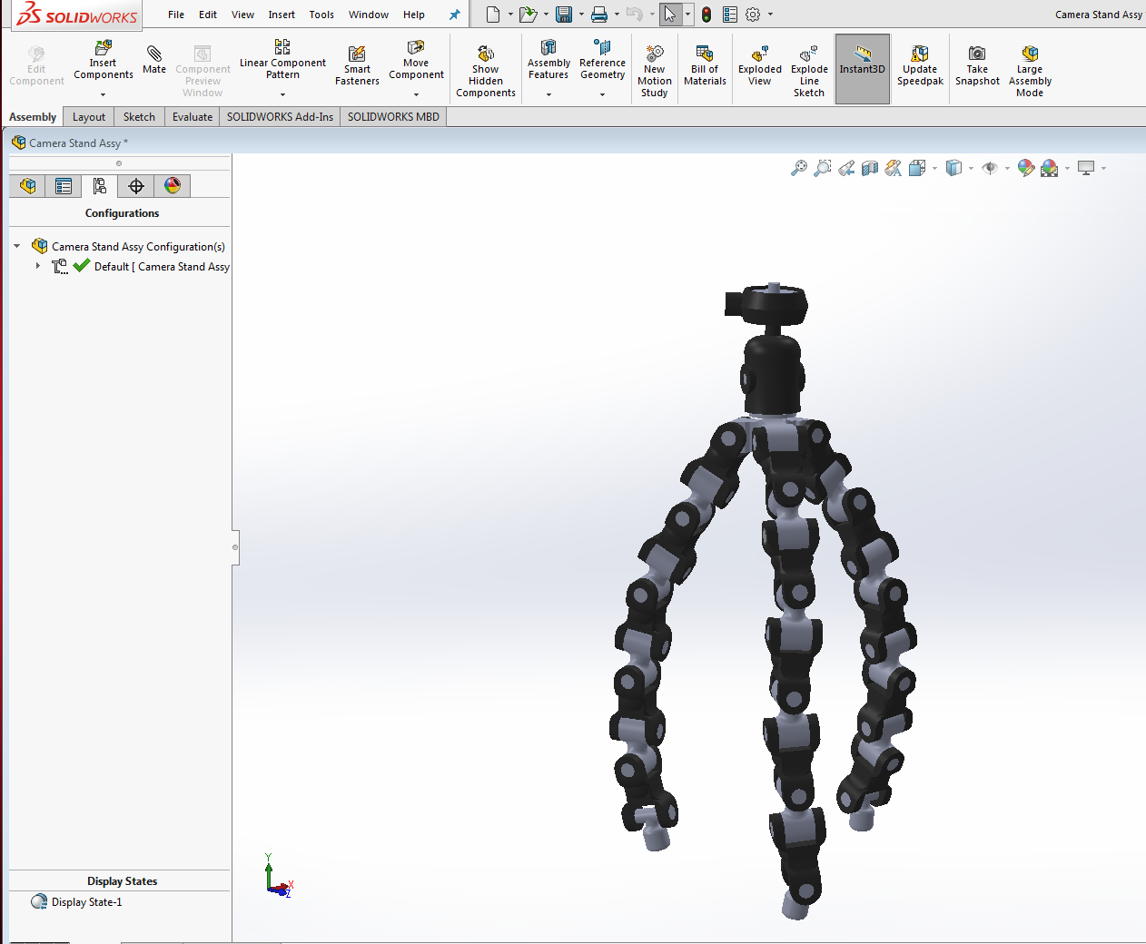The width and height of the screenshot is (1146, 944).
Task: Open DisplayManager tab icon
Action: (x=173, y=186)
